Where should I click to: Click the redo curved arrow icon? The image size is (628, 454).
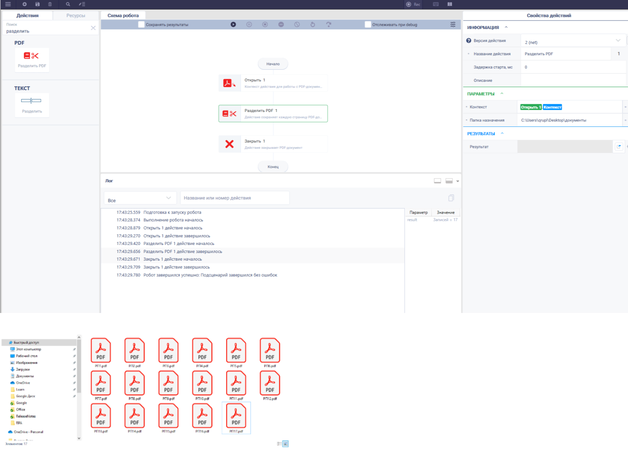329,24
